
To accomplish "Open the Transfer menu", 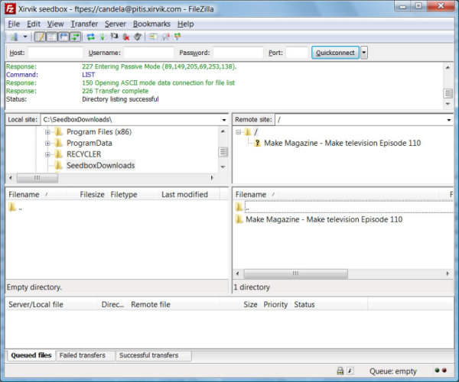I will pos(84,24).
